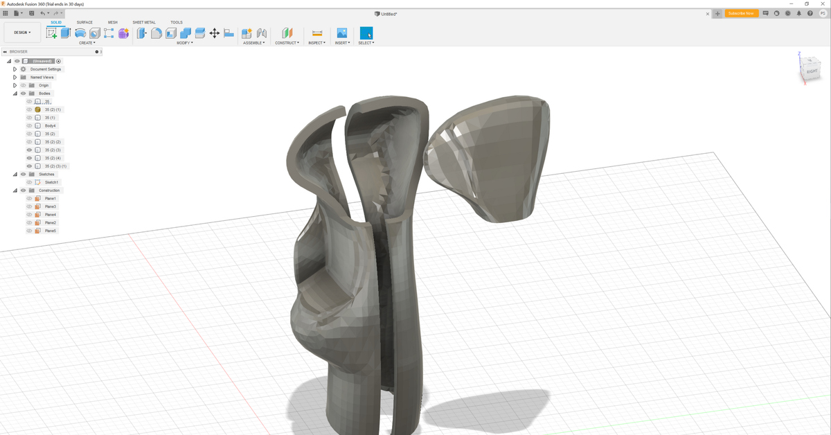Click the Insert image icon

pyautogui.click(x=341, y=33)
